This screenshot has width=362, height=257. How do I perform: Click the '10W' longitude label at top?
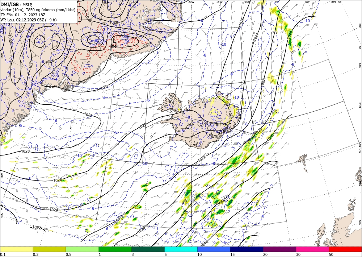click(x=248, y=2)
